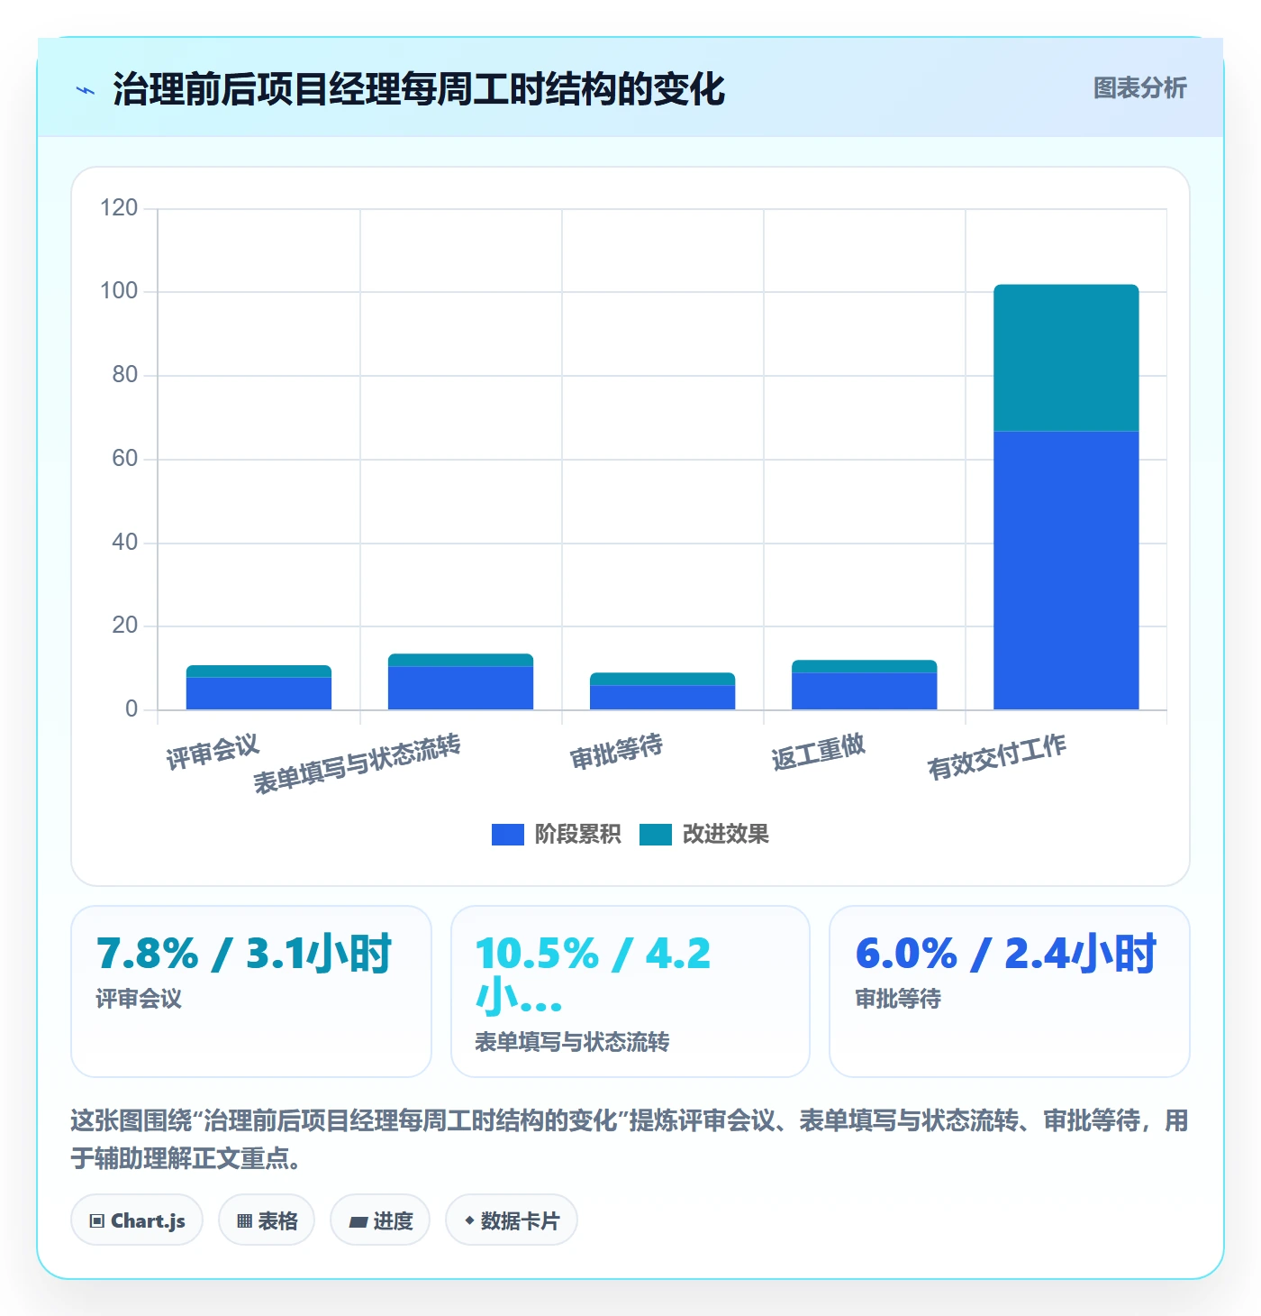Viewport: 1261px width, 1316px height.
Task: Click the square icon in the Chart.js chip
Action: click(97, 1221)
